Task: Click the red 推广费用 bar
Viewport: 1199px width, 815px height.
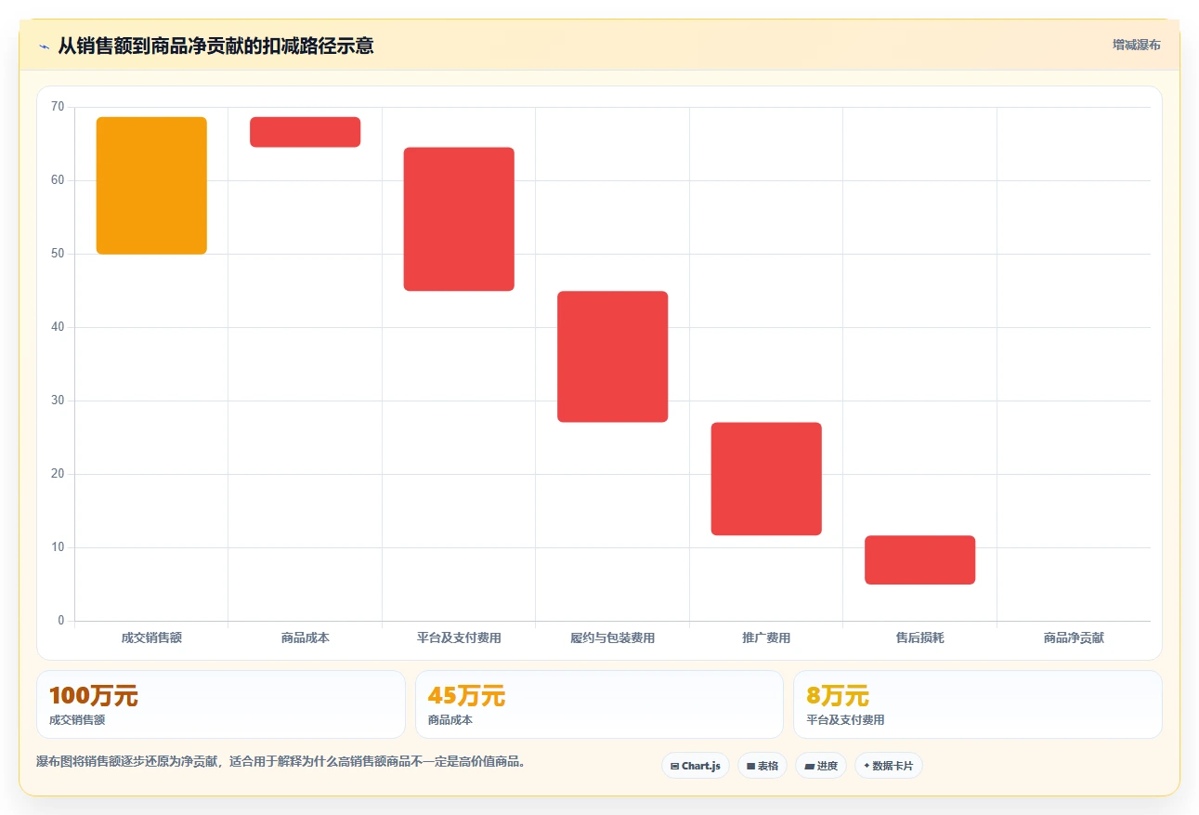Action: tap(766, 480)
